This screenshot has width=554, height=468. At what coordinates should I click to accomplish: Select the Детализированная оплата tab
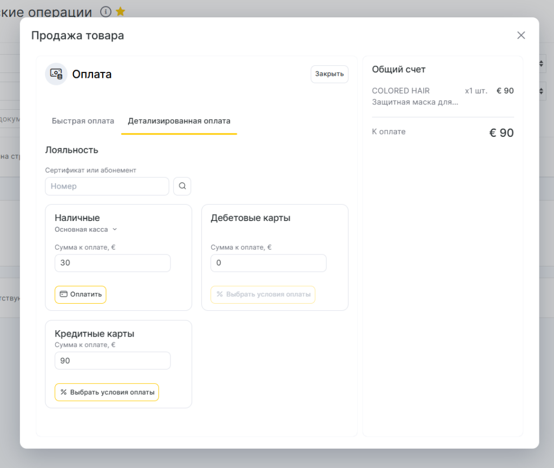pyautogui.click(x=179, y=121)
